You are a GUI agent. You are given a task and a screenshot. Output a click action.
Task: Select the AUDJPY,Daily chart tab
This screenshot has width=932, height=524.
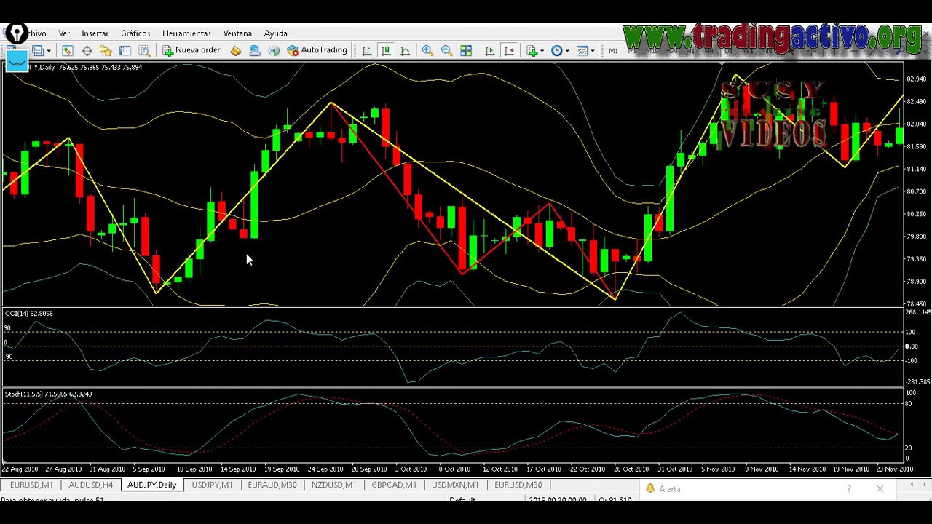(151, 485)
